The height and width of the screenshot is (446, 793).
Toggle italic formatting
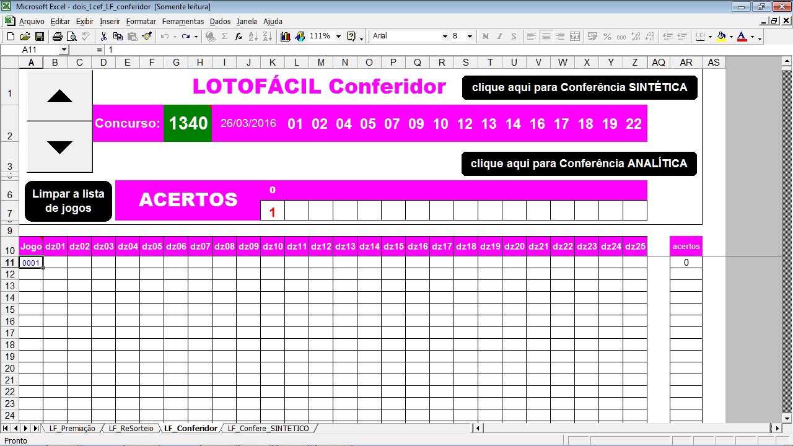[499, 37]
